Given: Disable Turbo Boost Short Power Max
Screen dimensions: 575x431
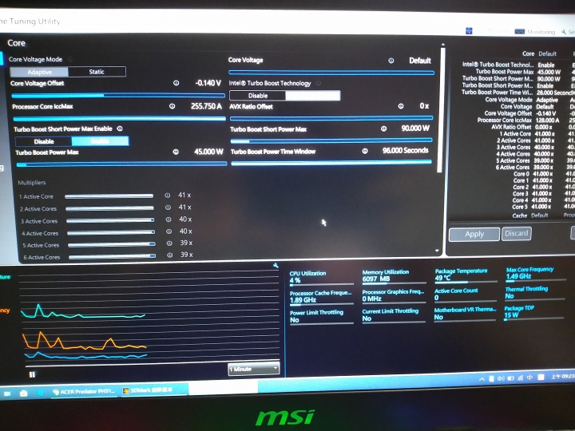Looking at the screenshot, I should pos(44,141).
